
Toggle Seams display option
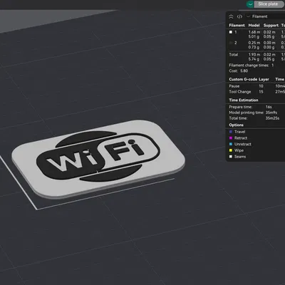pos(231,157)
